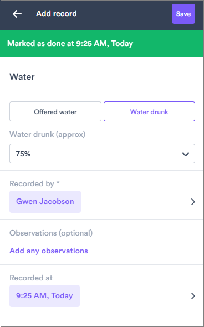Open the 75% water drunk dropdown

(x=102, y=154)
